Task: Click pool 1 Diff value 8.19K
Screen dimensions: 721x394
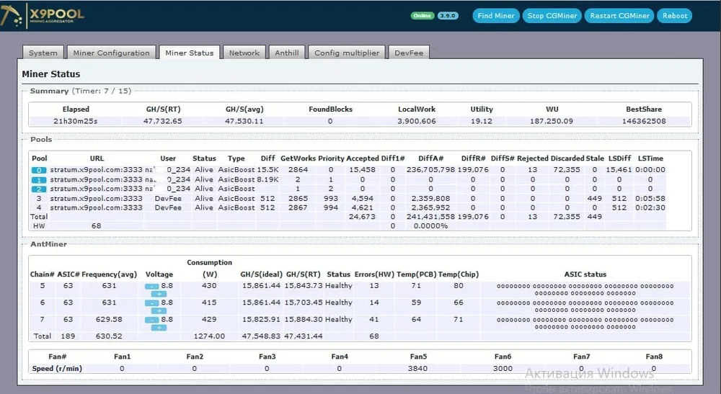Action: [x=267, y=179]
